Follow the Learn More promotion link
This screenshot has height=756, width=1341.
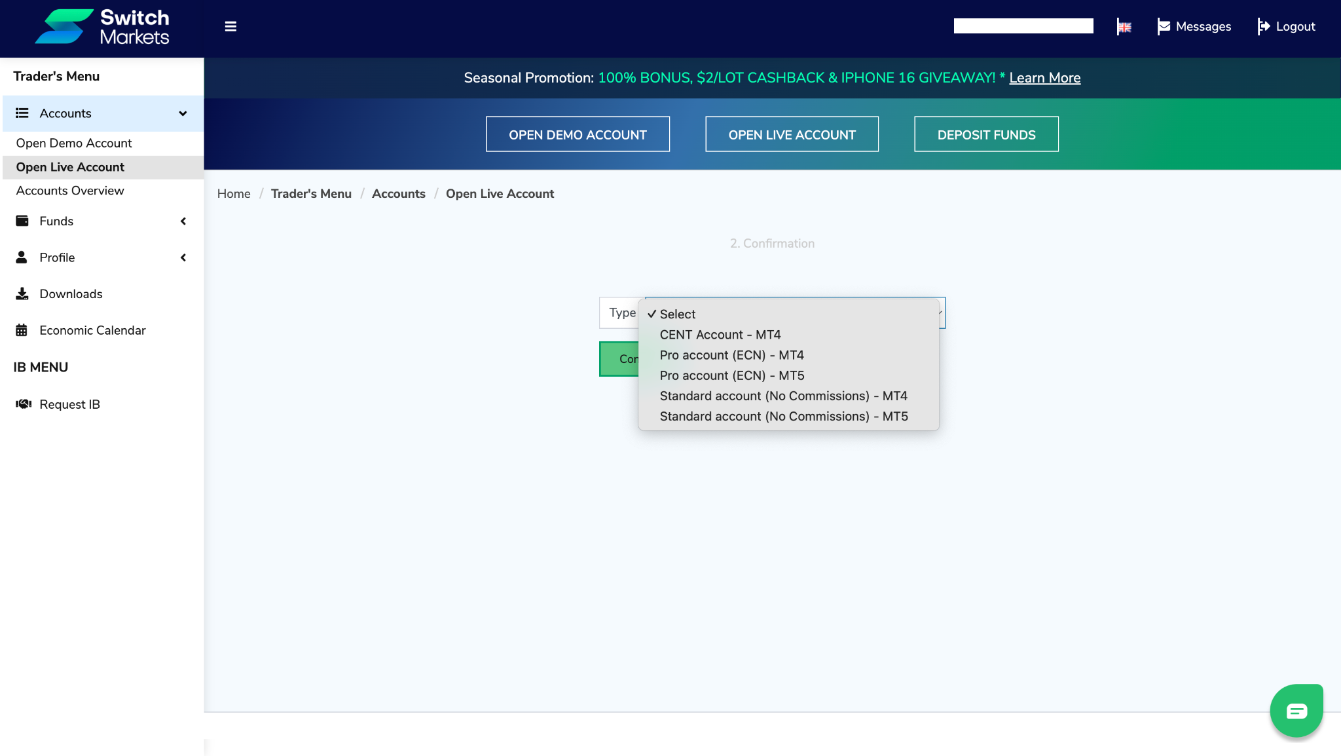pyautogui.click(x=1044, y=78)
